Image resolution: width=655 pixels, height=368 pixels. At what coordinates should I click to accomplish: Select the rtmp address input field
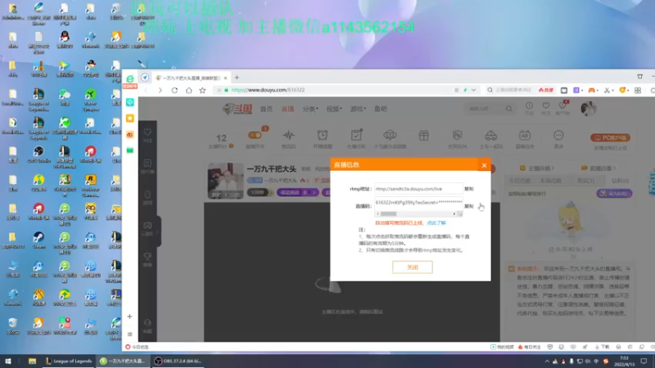tap(418, 189)
